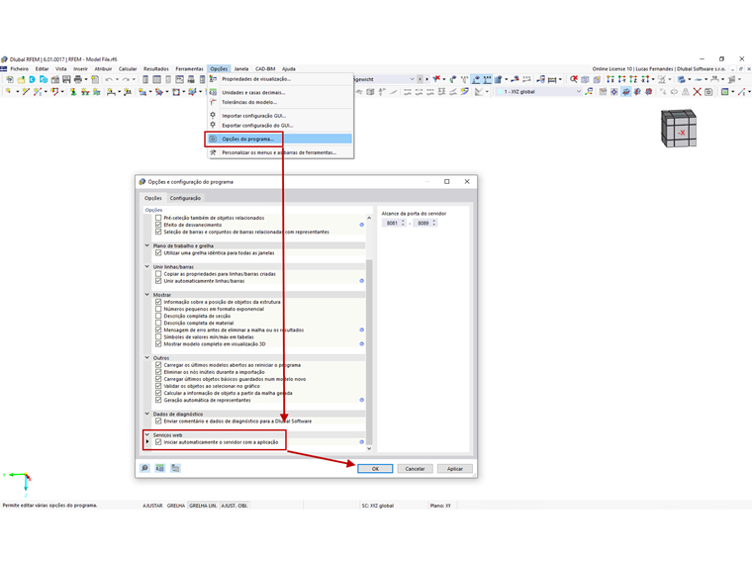Viewport: 752px width, 564px height.
Task: Collapse the Unir linhas/barras section
Action: point(147,266)
